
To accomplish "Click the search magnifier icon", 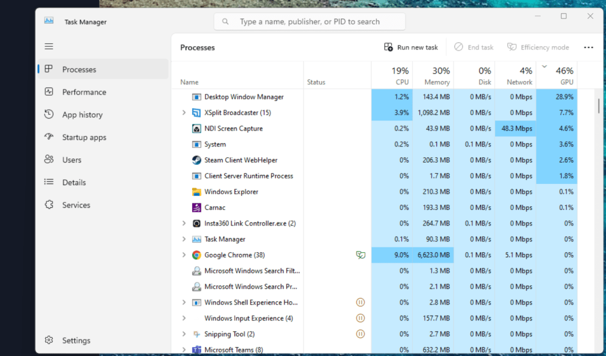I will (x=225, y=21).
